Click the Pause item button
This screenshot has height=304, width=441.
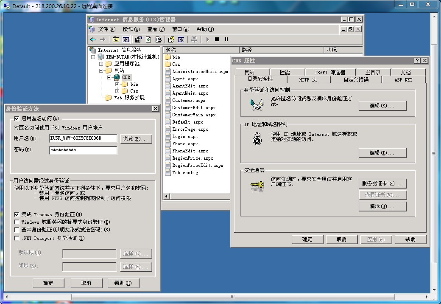point(226,39)
